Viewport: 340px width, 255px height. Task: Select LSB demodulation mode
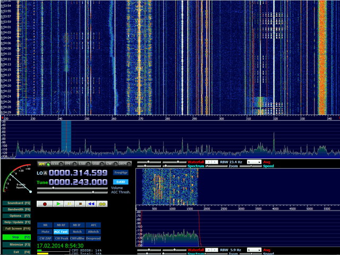(x=84, y=164)
